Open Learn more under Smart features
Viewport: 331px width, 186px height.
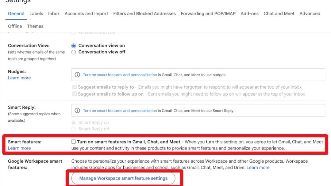(19, 148)
